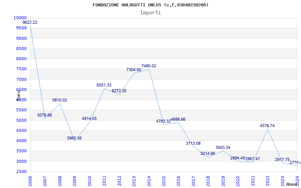Click y-axis tick 9500
301x188 pixels.
tap(21, 28)
